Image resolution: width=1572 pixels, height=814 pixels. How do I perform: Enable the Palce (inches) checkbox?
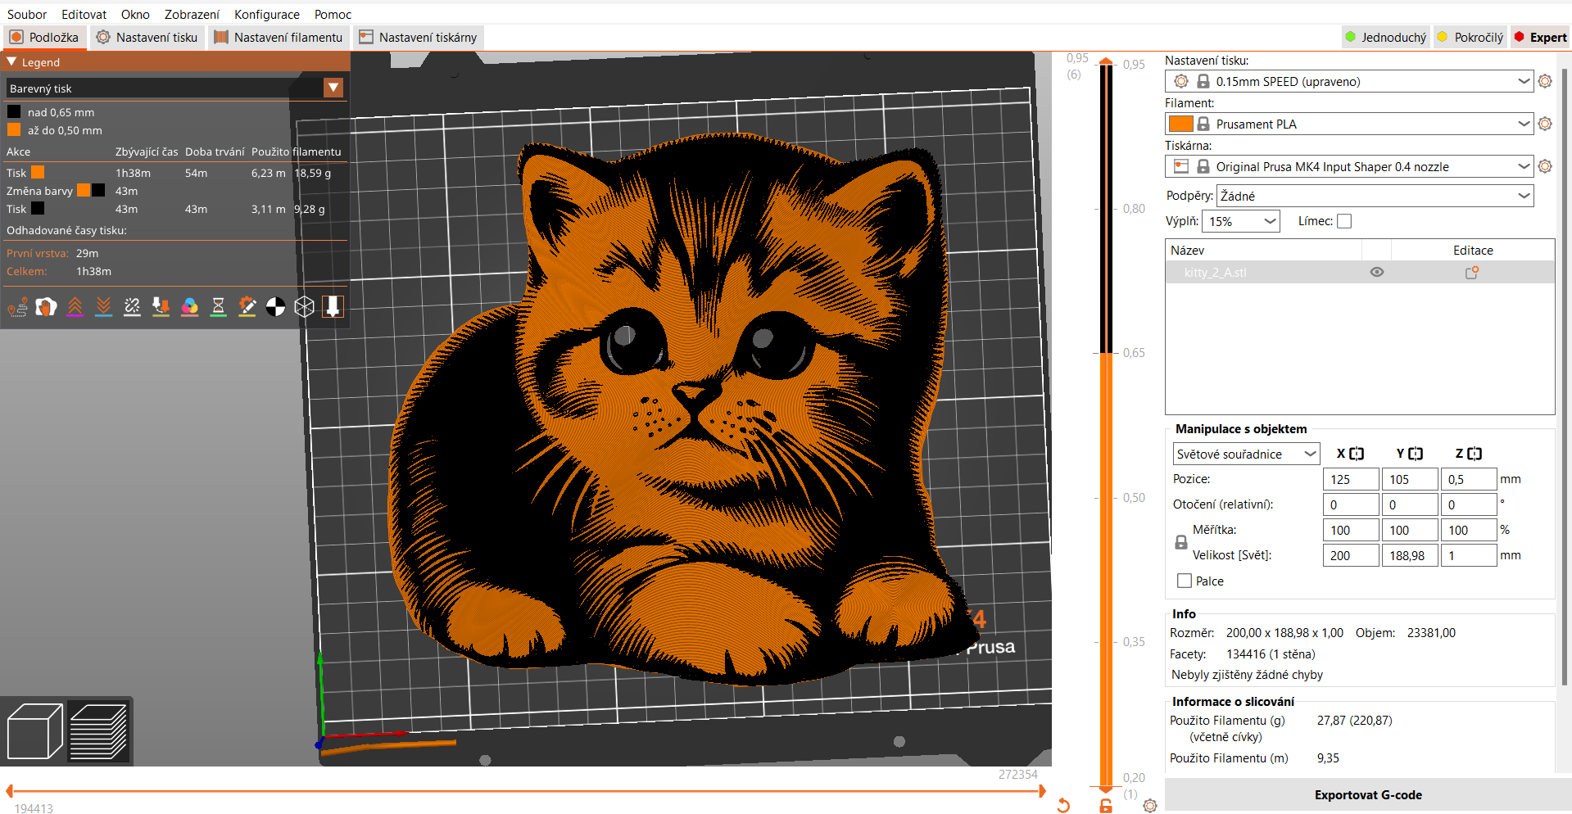click(1184, 581)
